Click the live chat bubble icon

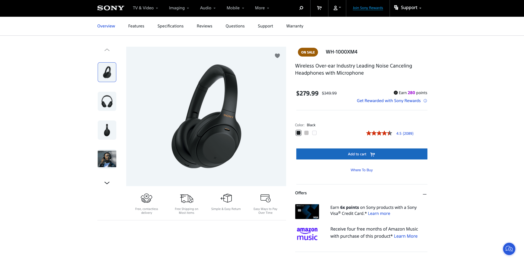509,249
